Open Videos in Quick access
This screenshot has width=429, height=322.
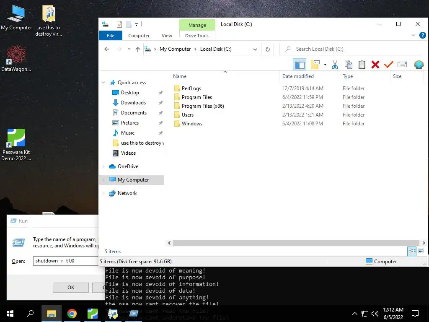[x=128, y=153]
